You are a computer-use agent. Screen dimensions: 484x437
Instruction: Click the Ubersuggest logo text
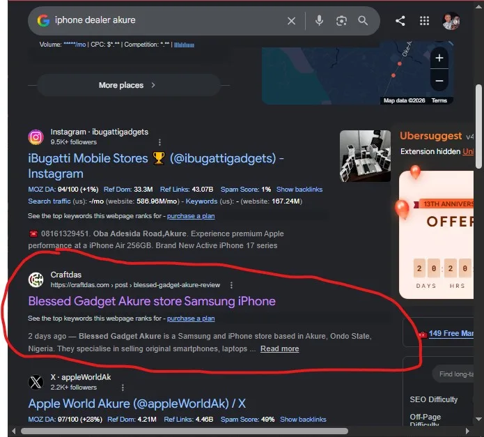click(431, 136)
